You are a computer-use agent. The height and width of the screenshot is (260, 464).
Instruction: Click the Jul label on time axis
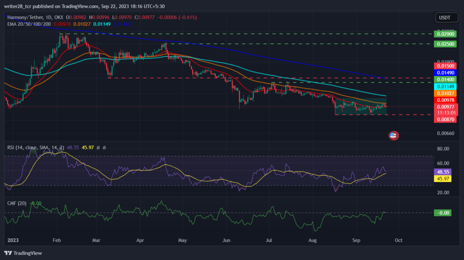(x=269, y=240)
